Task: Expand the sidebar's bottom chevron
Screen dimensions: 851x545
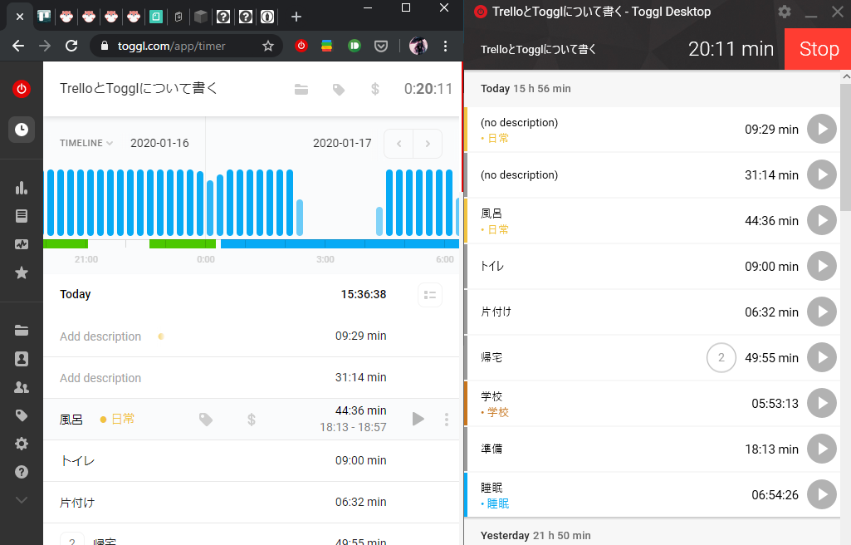Action: pos(21,500)
